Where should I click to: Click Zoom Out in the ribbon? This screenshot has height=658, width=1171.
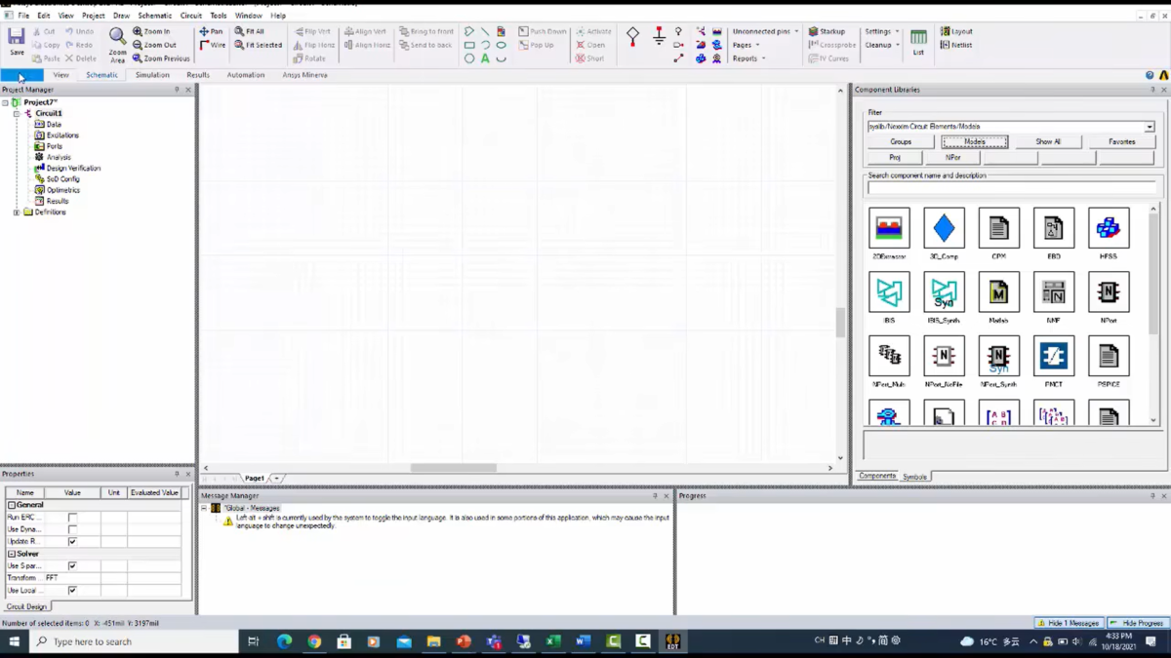click(154, 45)
